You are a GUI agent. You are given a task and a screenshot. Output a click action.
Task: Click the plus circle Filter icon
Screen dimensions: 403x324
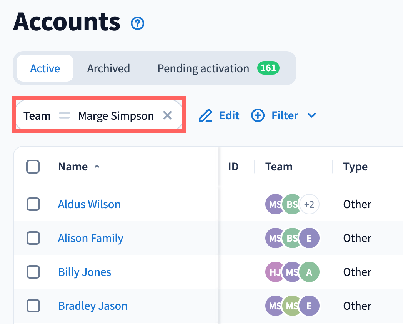pyautogui.click(x=258, y=115)
